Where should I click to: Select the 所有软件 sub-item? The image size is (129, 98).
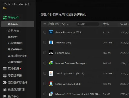click(18, 24)
